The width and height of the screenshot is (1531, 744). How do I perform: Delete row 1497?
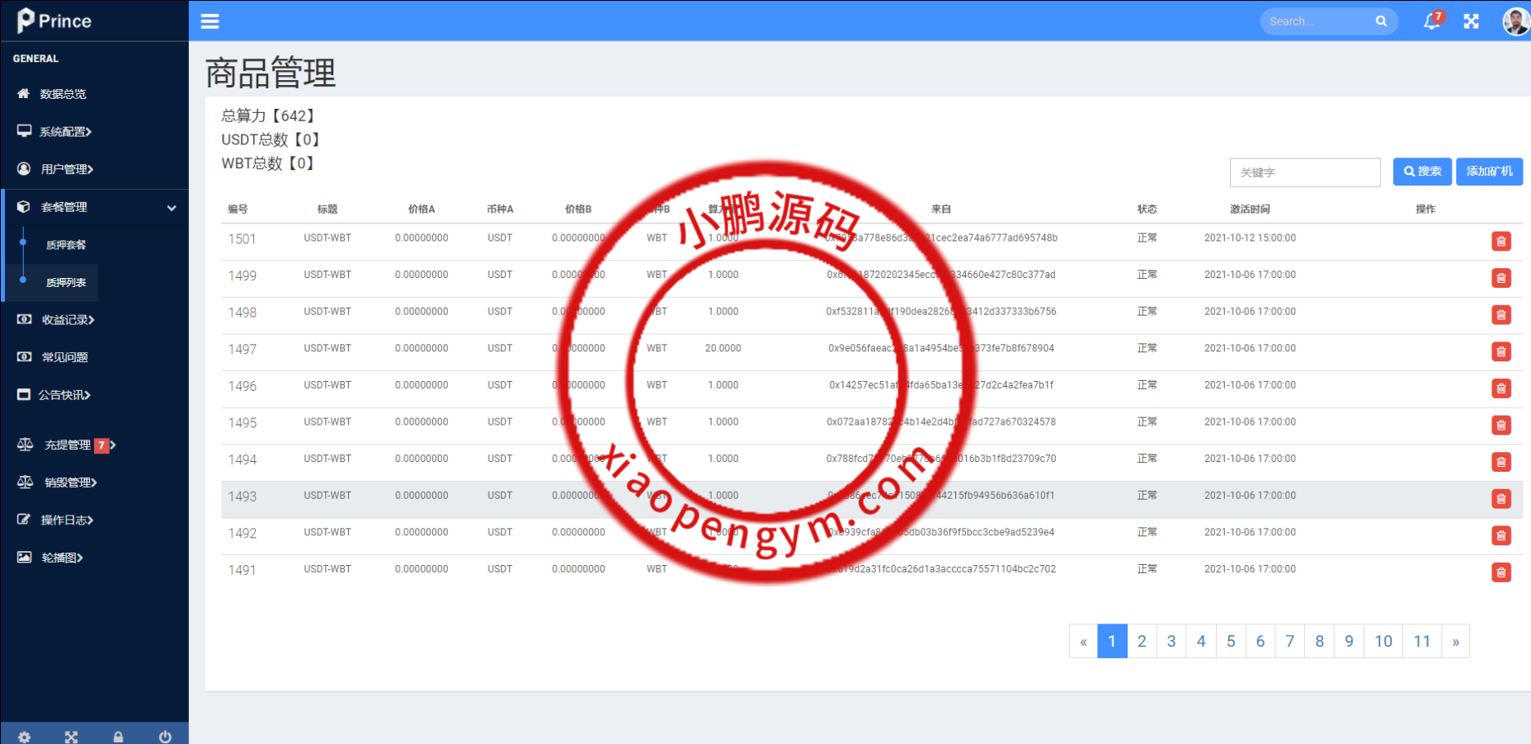(x=1501, y=351)
